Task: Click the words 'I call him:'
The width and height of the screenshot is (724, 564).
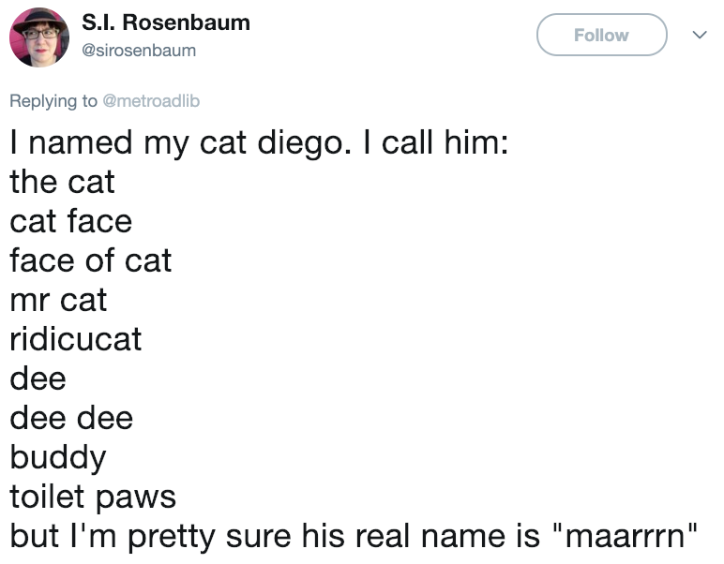Action: coord(435,142)
